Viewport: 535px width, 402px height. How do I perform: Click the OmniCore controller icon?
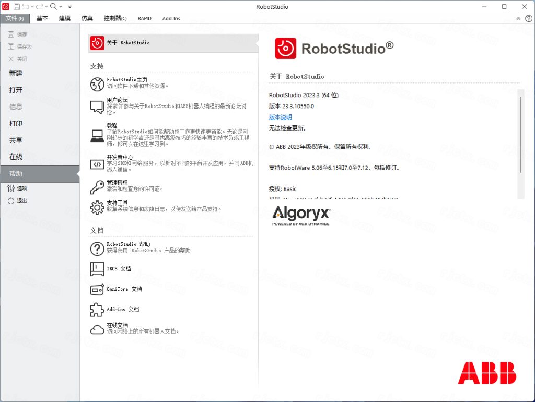click(x=97, y=290)
